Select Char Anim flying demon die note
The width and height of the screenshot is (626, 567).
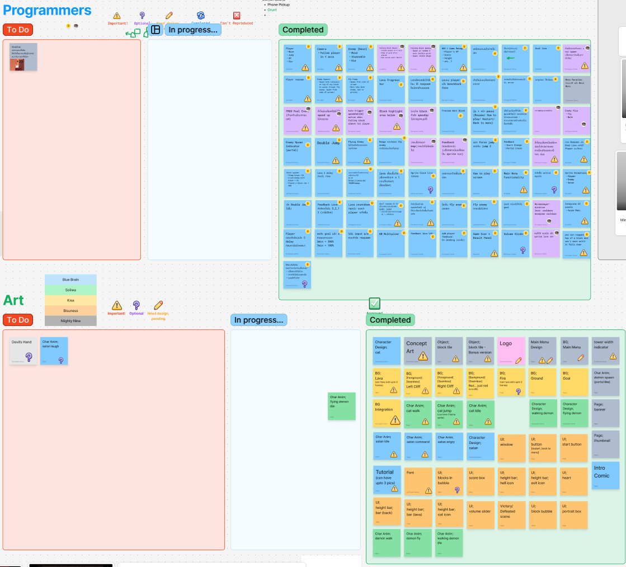point(342,406)
